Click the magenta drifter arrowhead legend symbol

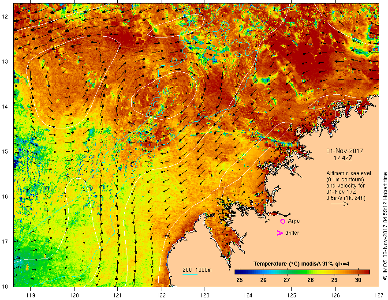pyautogui.click(x=280, y=233)
